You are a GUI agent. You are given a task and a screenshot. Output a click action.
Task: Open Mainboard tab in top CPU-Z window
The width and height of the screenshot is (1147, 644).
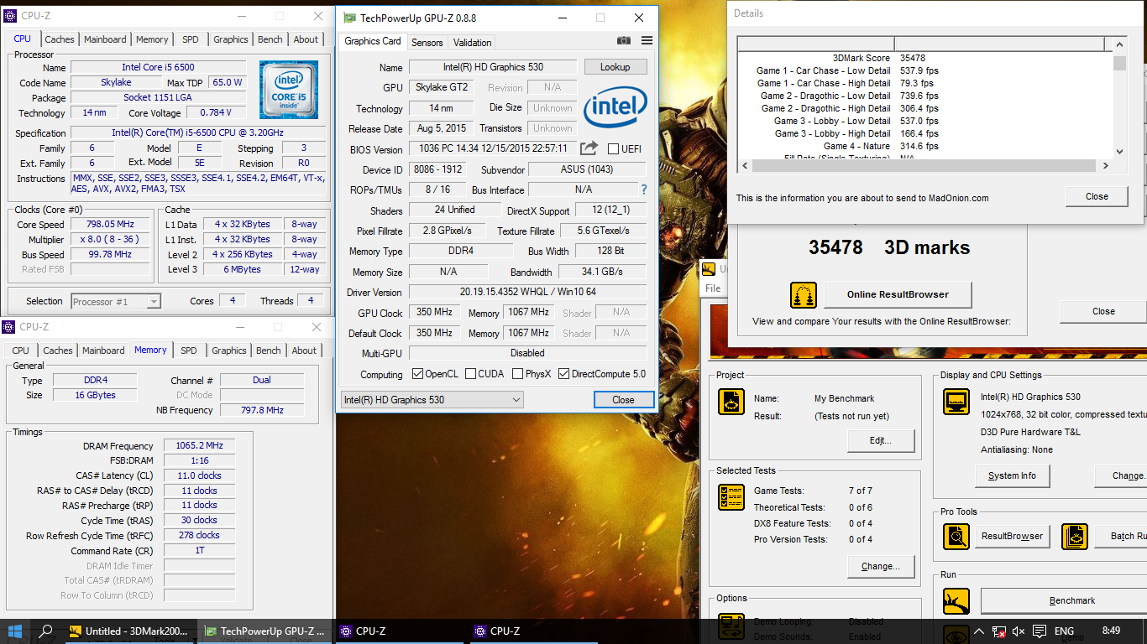point(105,39)
